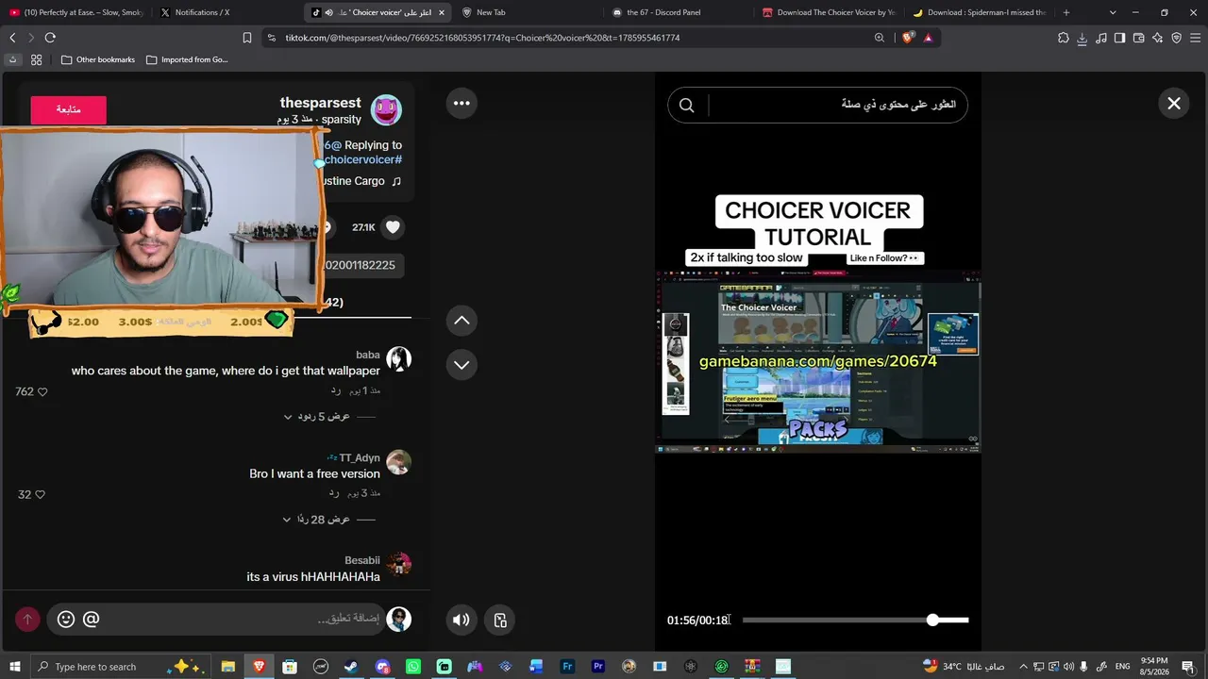Click the add comment input field
This screenshot has width=1208, height=679.
click(214, 619)
